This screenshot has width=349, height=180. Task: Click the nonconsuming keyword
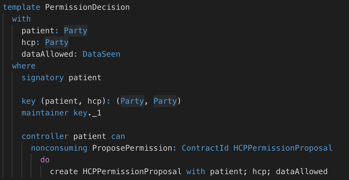point(59,148)
